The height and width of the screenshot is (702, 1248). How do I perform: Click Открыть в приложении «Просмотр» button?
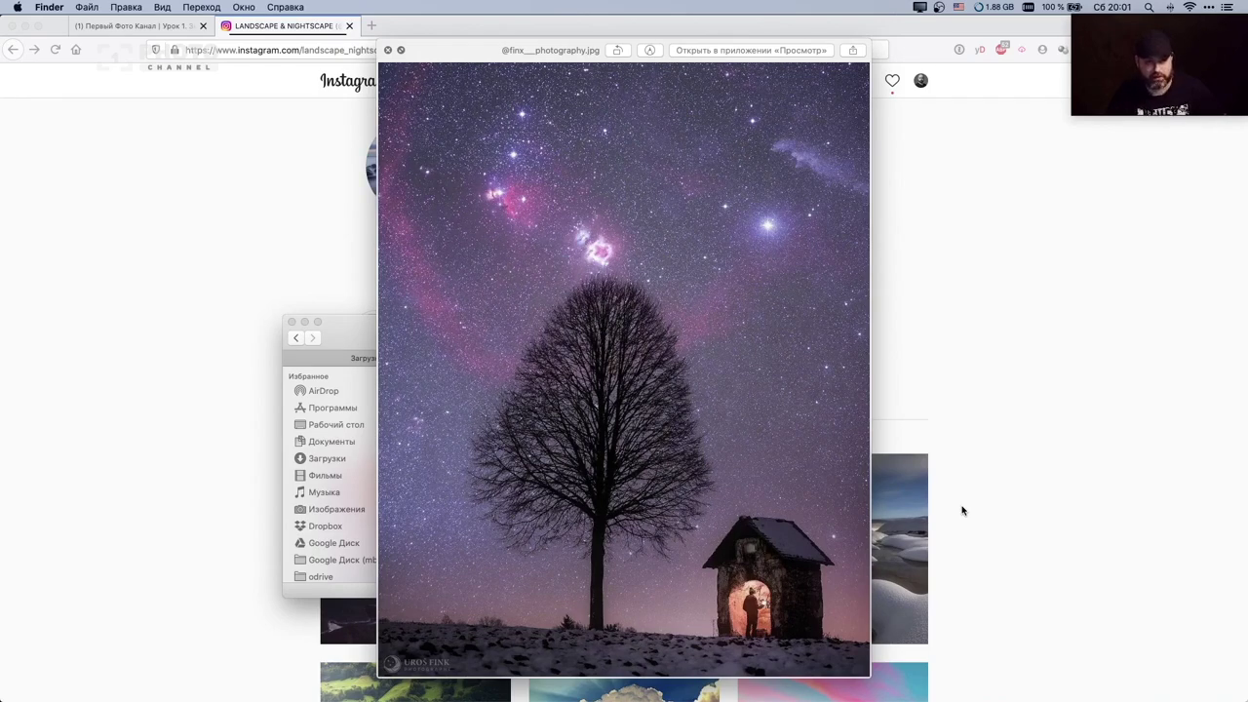751,50
